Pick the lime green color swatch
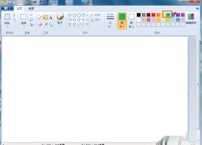This screenshot has height=145, width=202. click(168, 20)
